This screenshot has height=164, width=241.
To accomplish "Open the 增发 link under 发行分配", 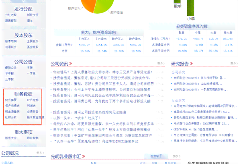I will tap(30, 21).
